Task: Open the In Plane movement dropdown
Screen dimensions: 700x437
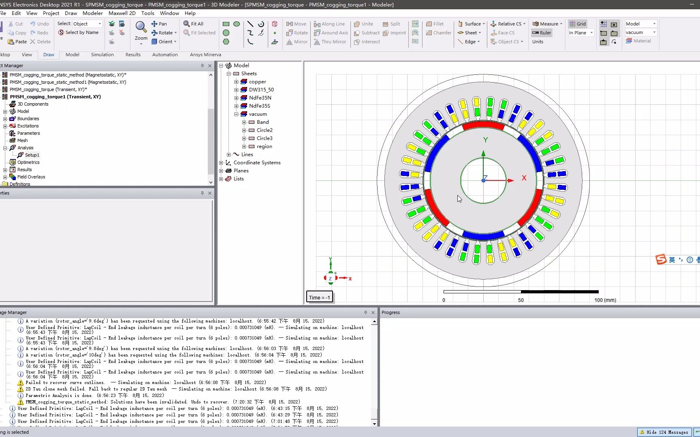Action: click(581, 33)
